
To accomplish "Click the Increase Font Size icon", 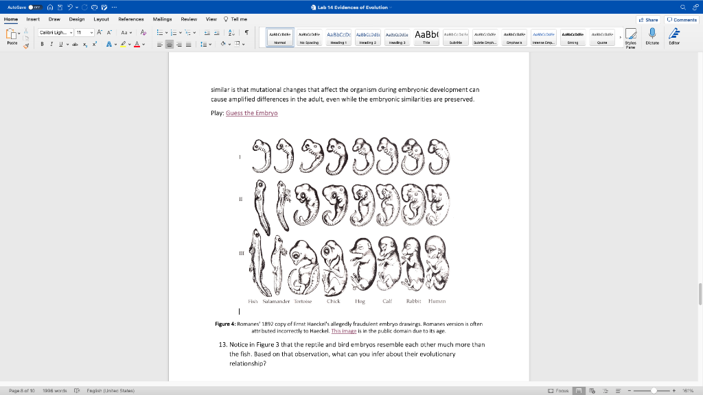I will point(100,32).
